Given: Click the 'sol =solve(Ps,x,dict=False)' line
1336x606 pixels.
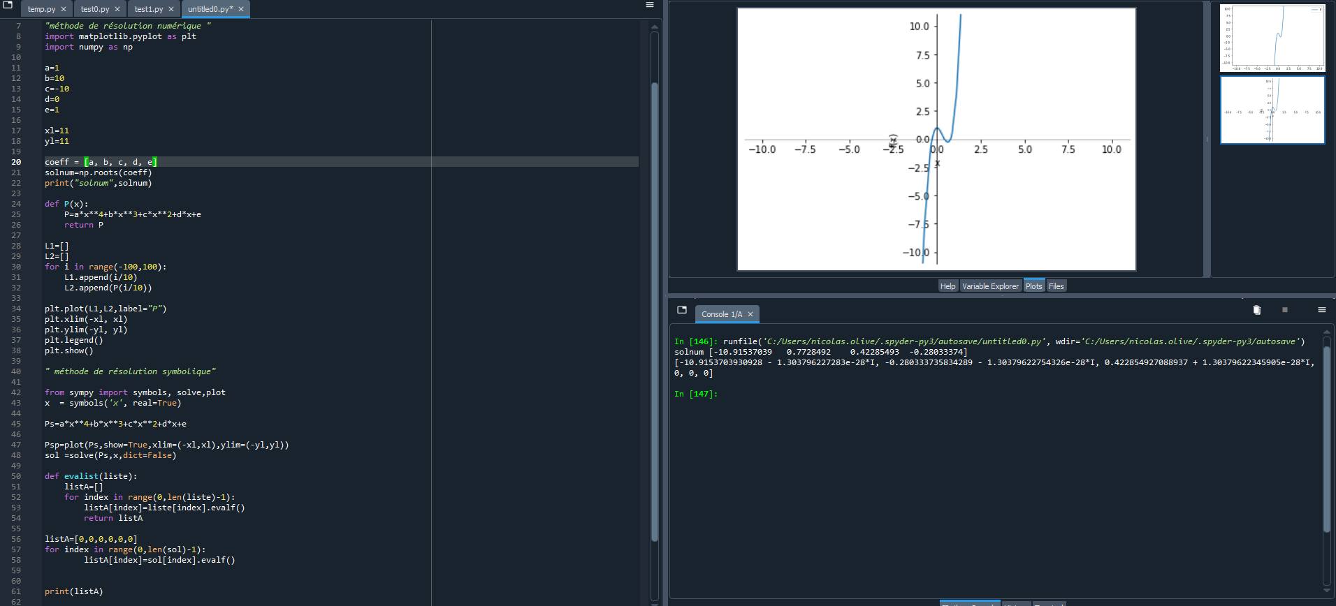Looking at the screenshot, I should (110, 455).
